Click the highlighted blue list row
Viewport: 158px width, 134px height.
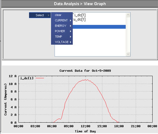(99, 27)
